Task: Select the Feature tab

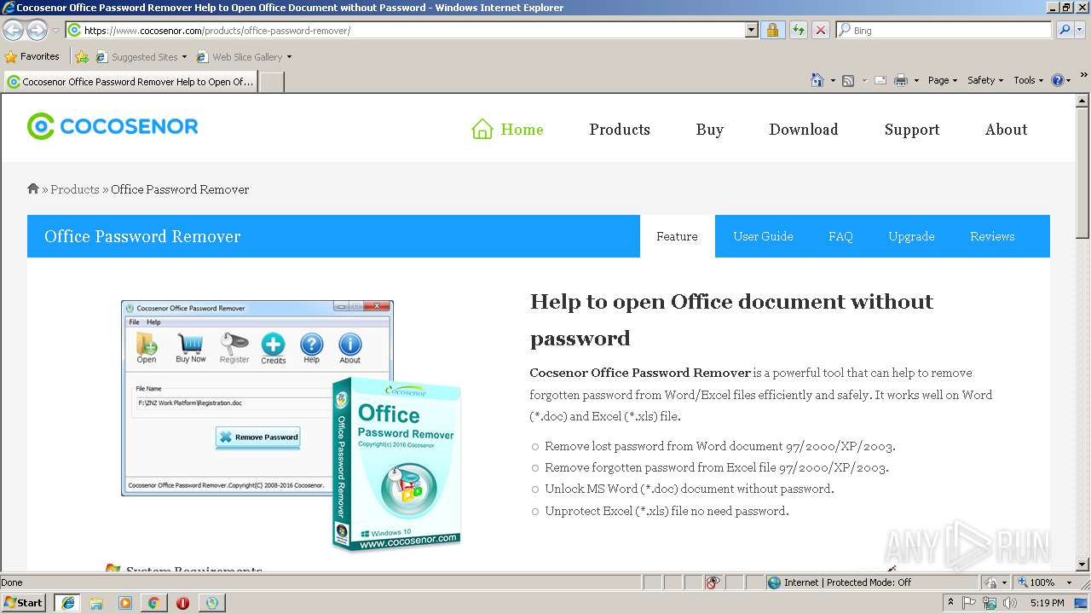Action: click(678, 236)
